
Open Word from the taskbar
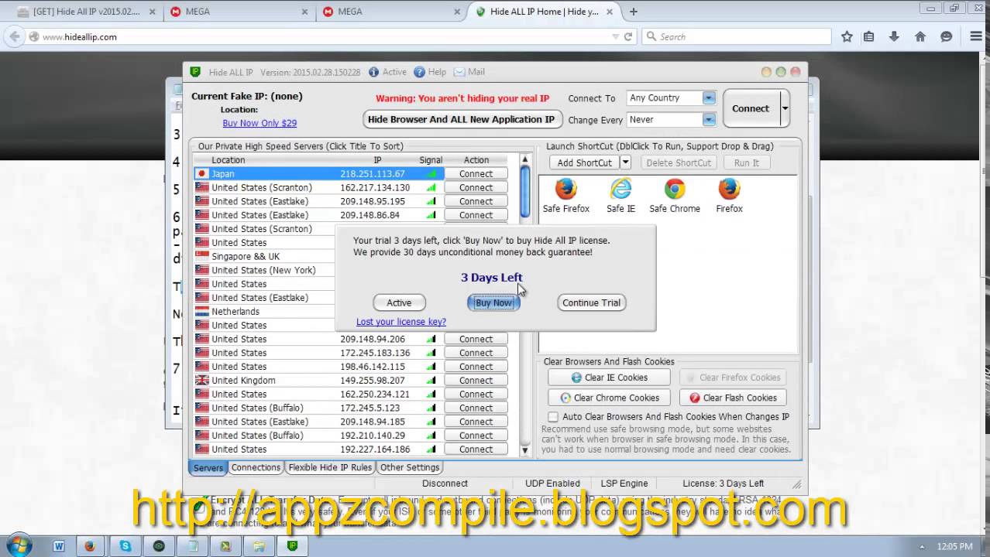59,546
